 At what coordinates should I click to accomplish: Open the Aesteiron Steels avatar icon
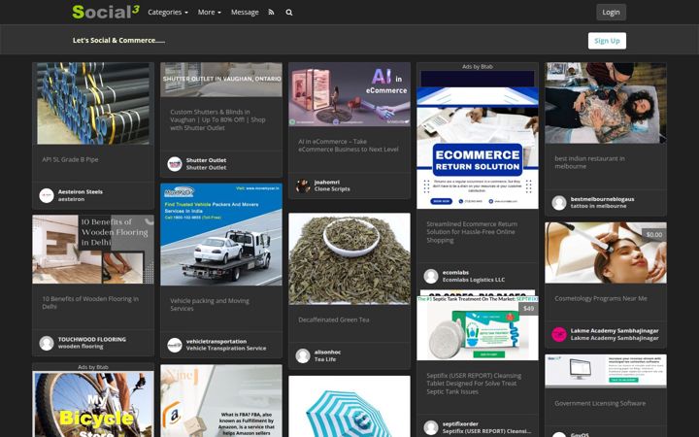[x=47, y=195]
